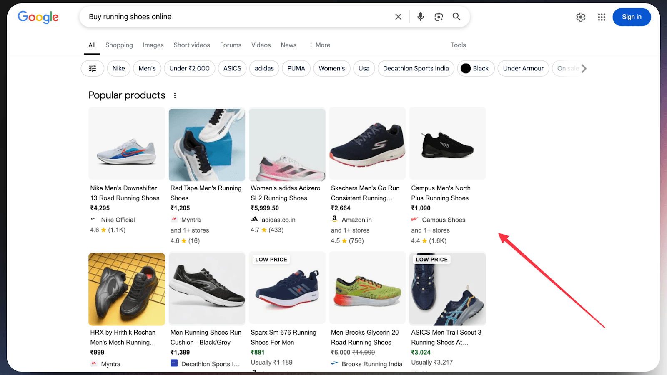Open Popular products three-dot options
The width and height of the screenshot is (667, 375).
point(175,95)
